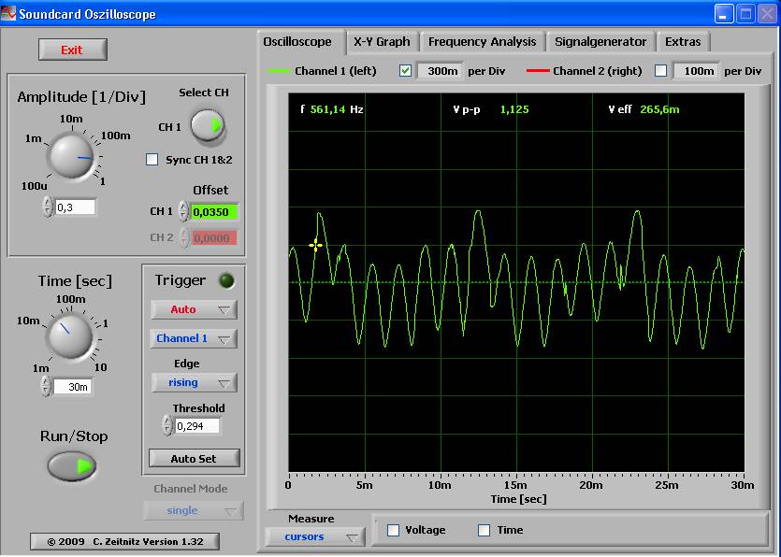The height and width of the screenshot is (557, 781).
Task: Click the CH 1 offset field 0,0350
Action: tap(214, 212)
